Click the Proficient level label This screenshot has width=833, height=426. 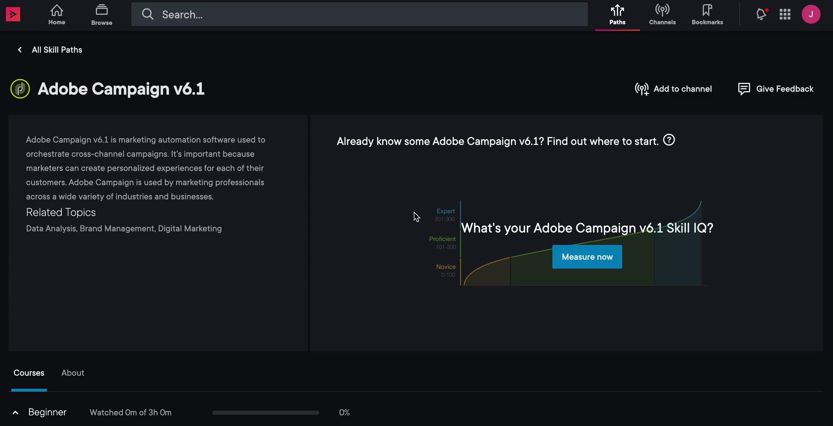pos(442,239)
